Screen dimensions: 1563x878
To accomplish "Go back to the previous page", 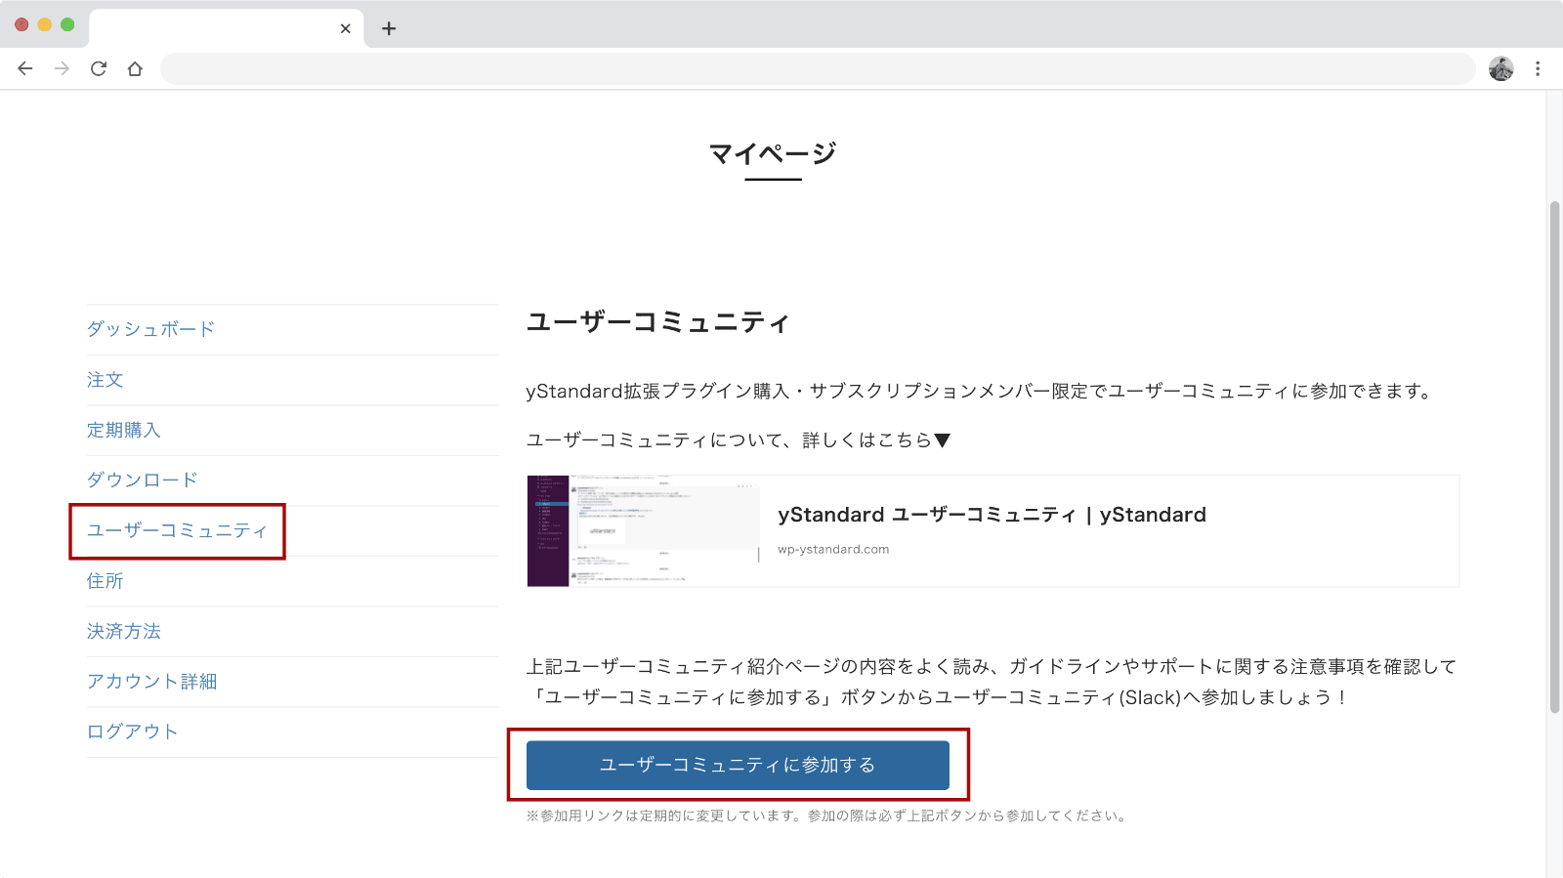I will (25, 68).
